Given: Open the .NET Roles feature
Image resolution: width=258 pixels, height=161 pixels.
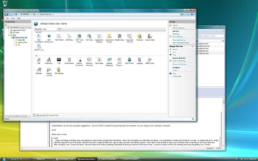Looking at the screenshot, I should [x=69, y=38].
